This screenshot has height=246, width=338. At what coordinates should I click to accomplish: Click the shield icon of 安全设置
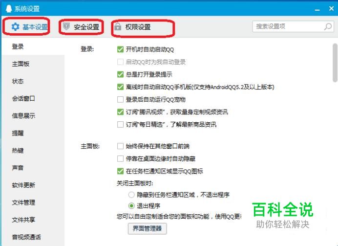pos(66,26)
